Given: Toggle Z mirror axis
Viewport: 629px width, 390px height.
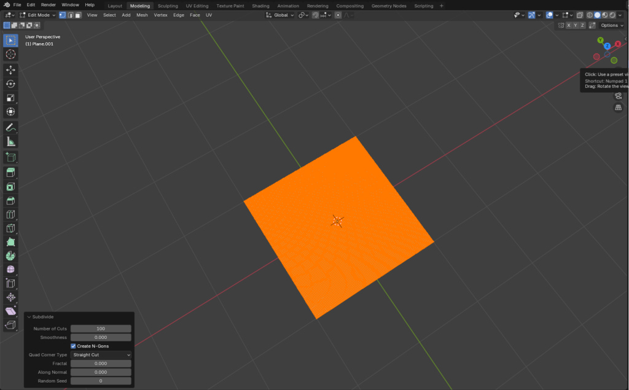Looking at the screenshot, I should [582, 25].
